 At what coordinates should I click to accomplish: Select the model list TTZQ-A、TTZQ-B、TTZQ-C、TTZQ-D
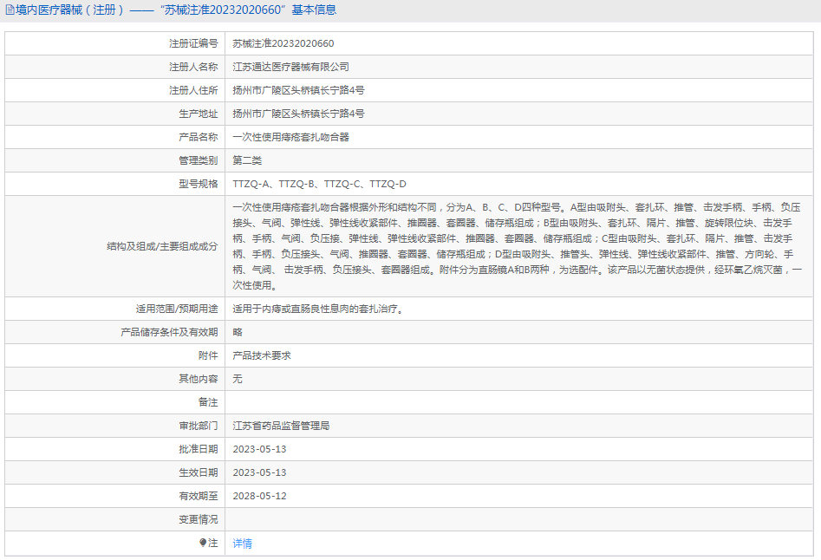pos(319,184)
